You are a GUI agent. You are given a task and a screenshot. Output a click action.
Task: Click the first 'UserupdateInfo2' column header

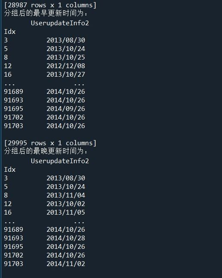click(x=60, y=23)
